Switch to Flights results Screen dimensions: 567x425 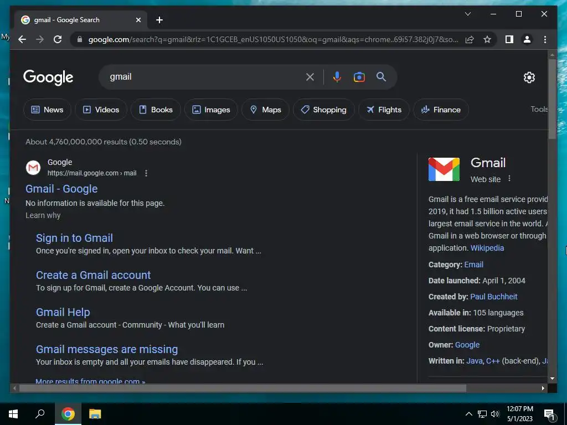pyautogui.click(x=384, y=110)
